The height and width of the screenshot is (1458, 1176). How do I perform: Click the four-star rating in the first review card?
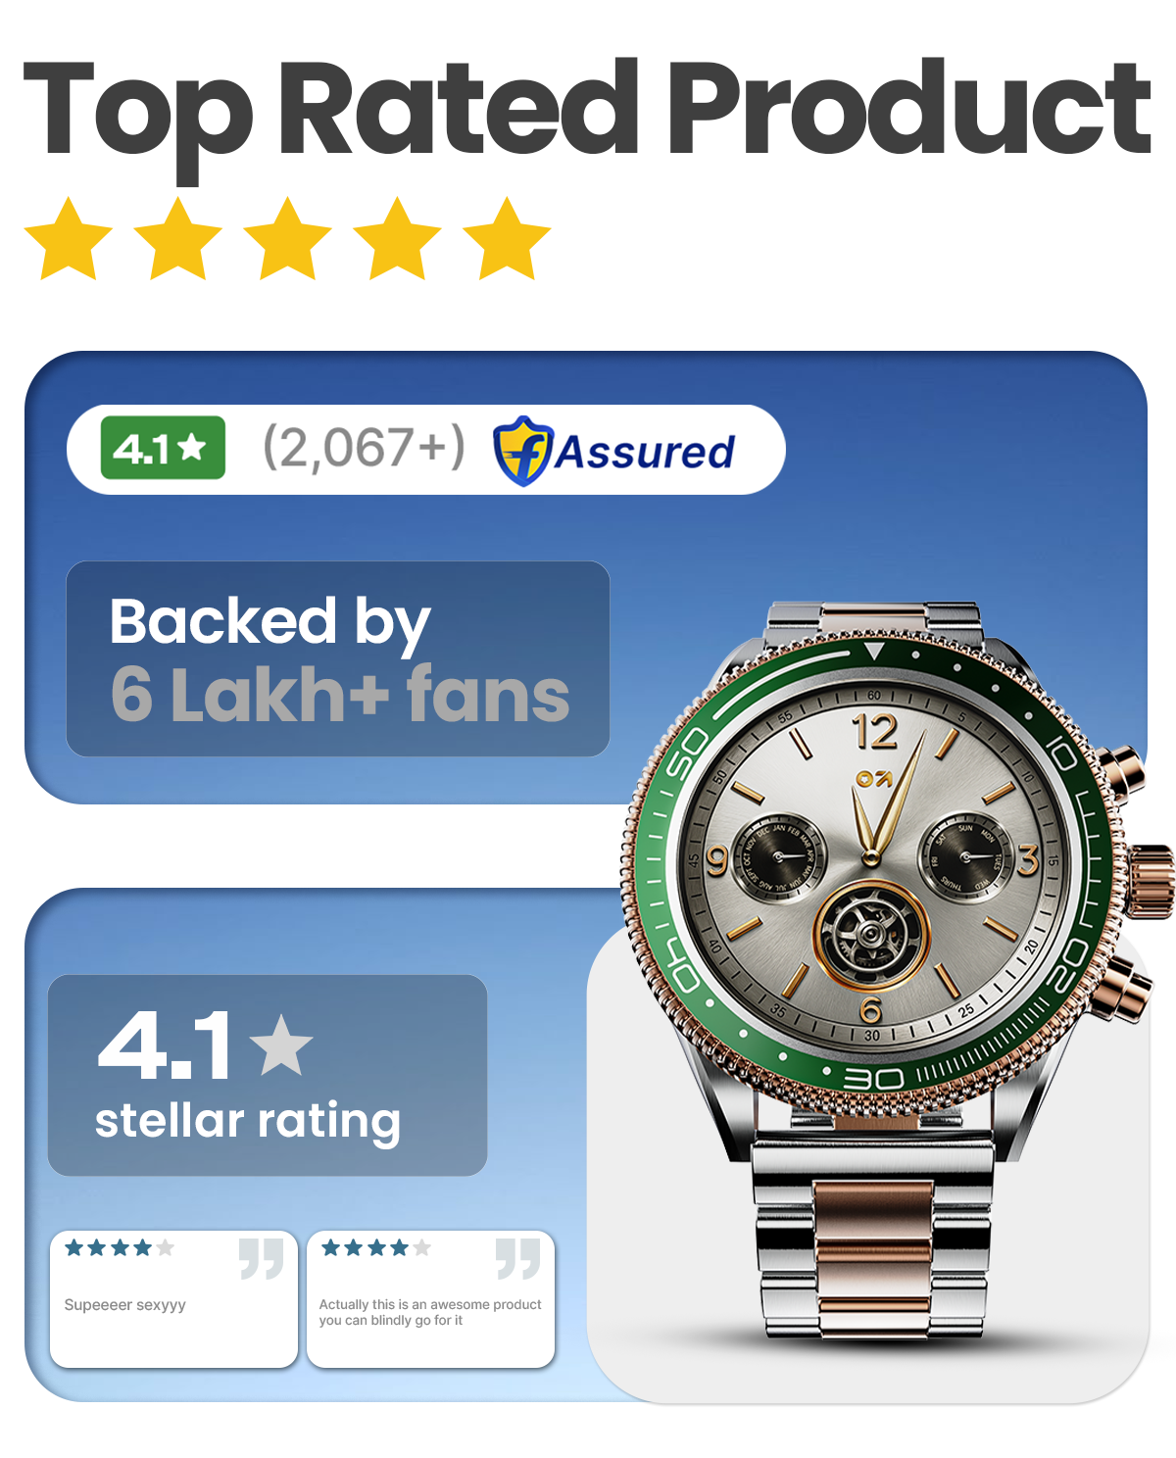pyautogui.click(x=120, y=1247)
